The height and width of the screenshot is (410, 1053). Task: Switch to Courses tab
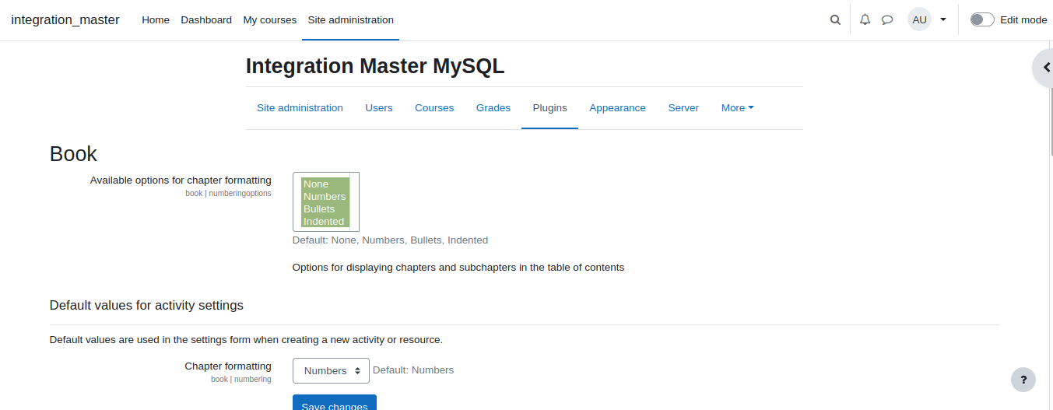tap(434, 108)
